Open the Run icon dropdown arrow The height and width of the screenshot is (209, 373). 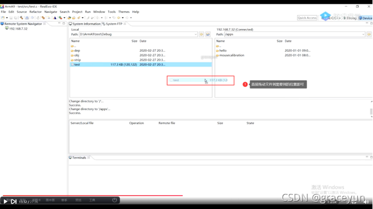(64, 18)
